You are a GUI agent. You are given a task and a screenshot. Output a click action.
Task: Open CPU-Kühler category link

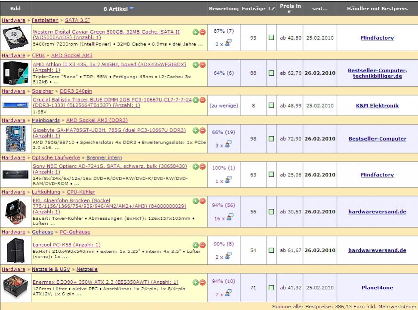(x=81, y=192)
